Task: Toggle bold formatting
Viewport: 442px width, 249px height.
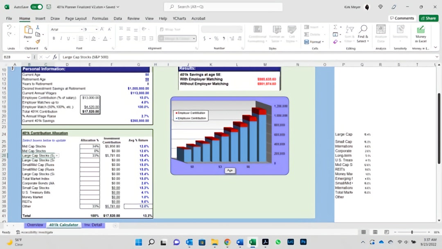Action: tap(54, 38)
